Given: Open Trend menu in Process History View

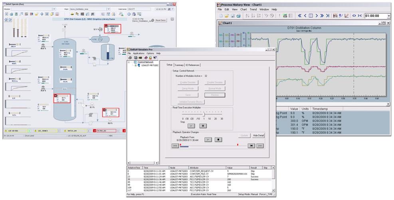Looking at the screenshot, I should [253, 9].
